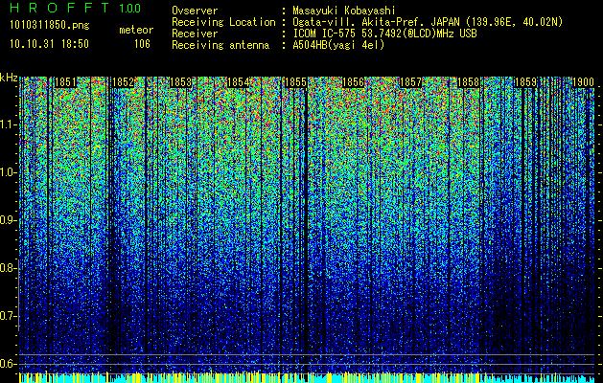This screenshot has width=603, height=383.
Task: Click the date text 10.10.31 18:50
Action: (x=49, y=44)
